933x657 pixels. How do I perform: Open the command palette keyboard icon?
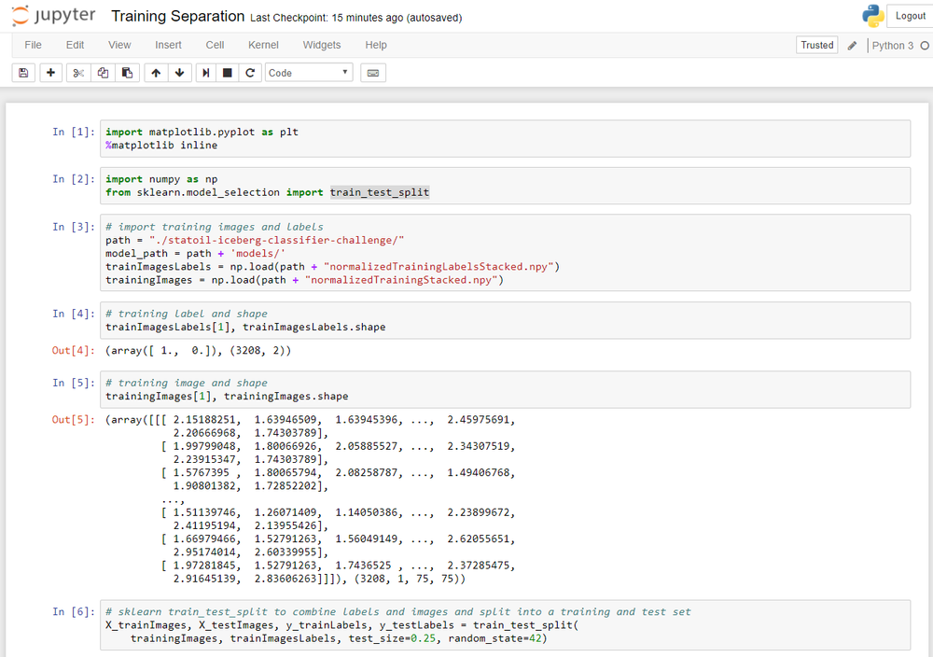point(373,73)
